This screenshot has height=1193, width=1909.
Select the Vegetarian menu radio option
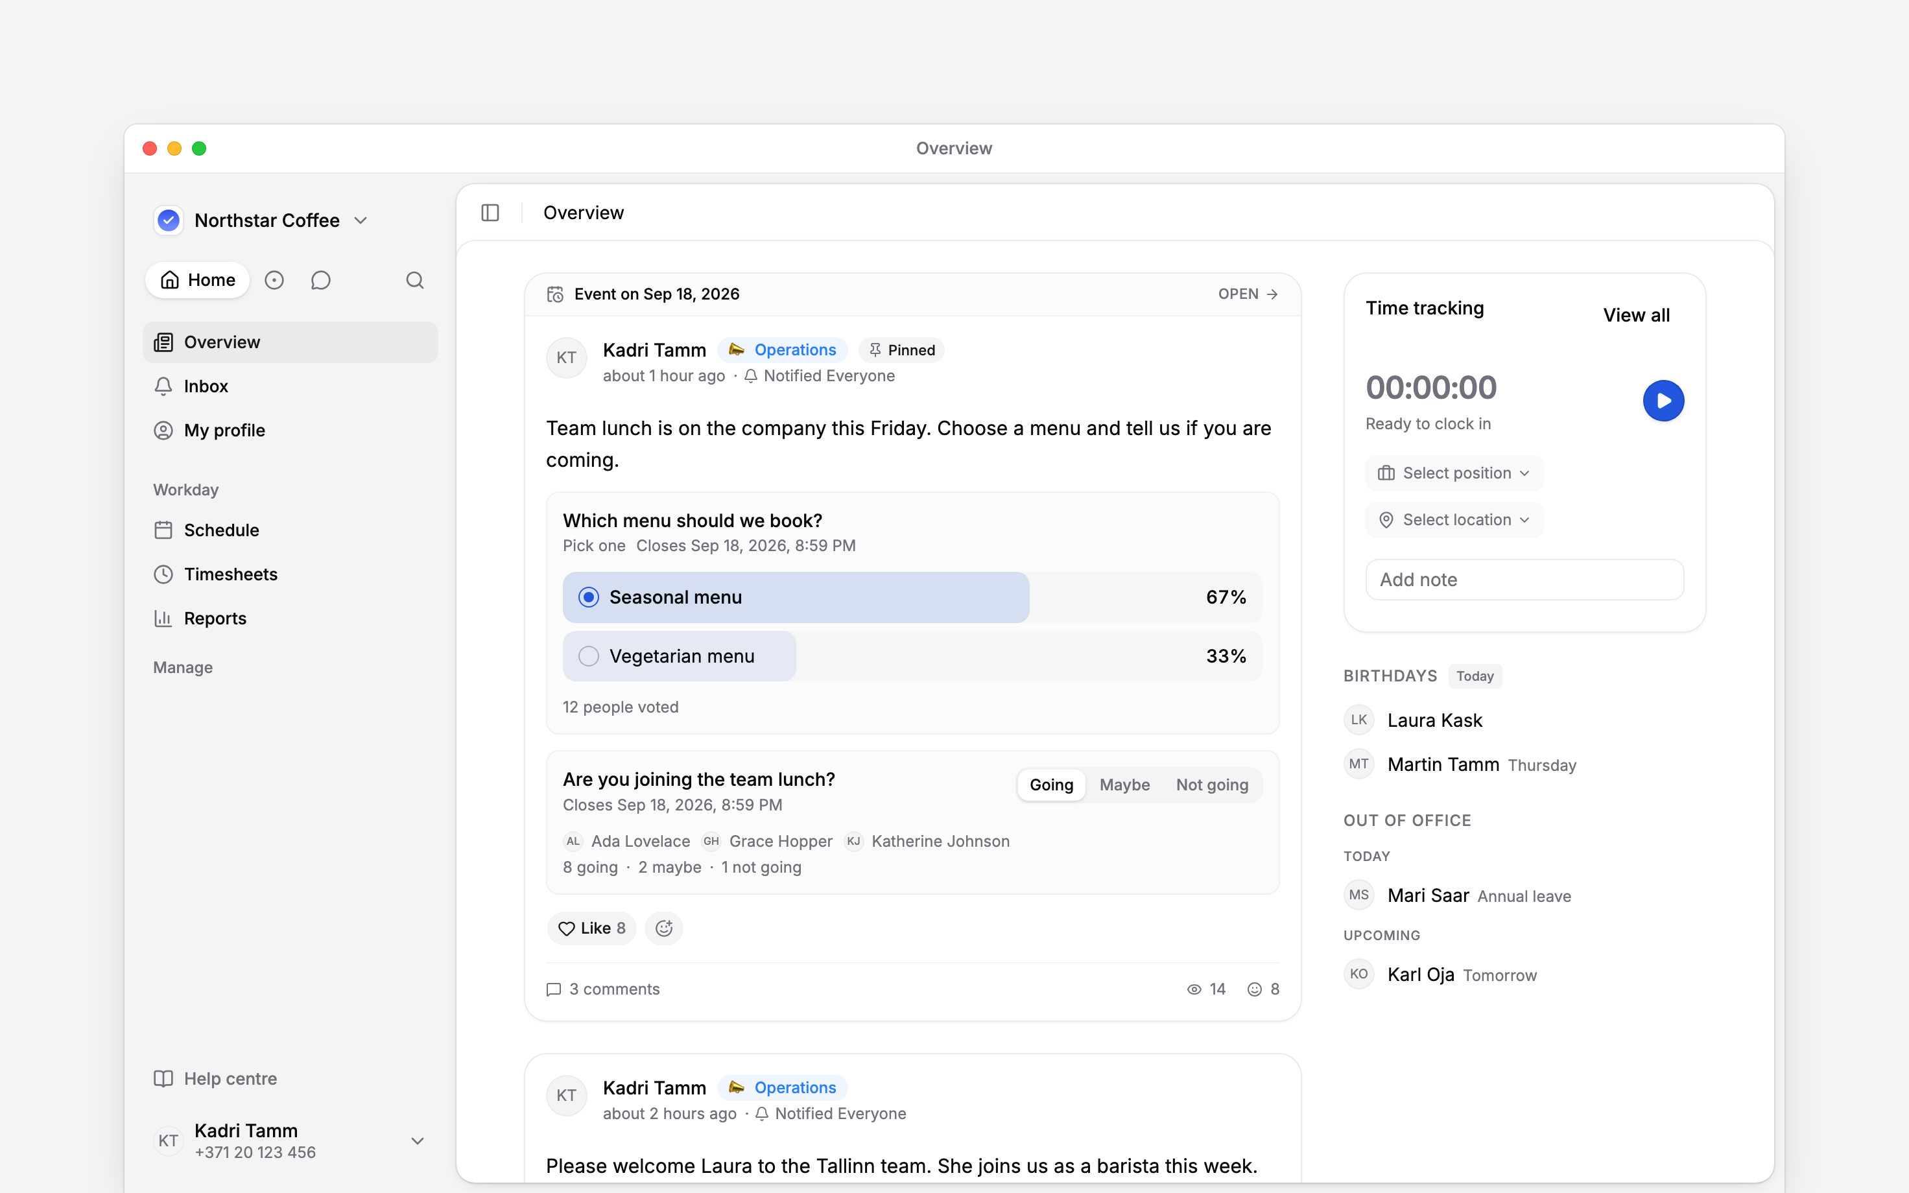pos(589,656)
